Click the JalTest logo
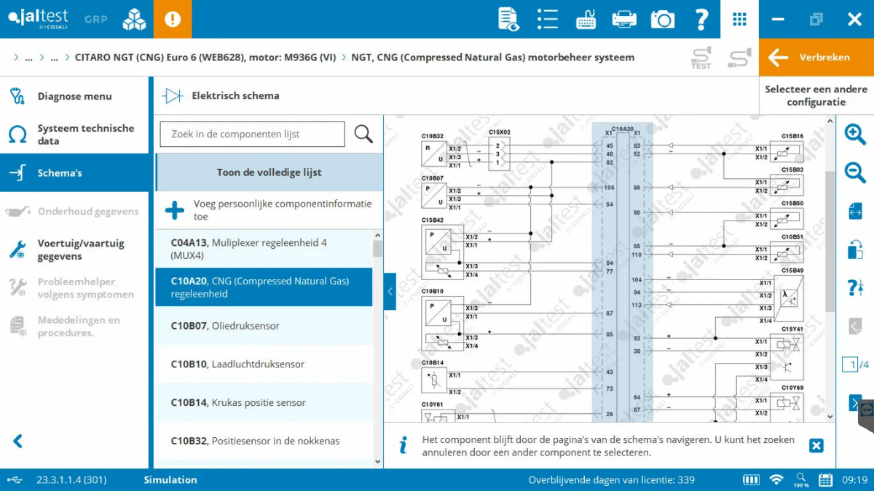This screenshot has width=874, height=491. (37, 19)
